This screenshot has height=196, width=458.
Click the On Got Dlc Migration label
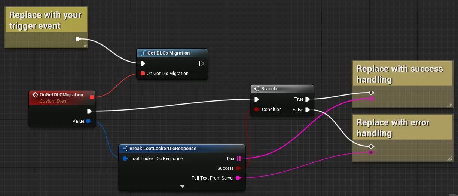pos(168,74)
